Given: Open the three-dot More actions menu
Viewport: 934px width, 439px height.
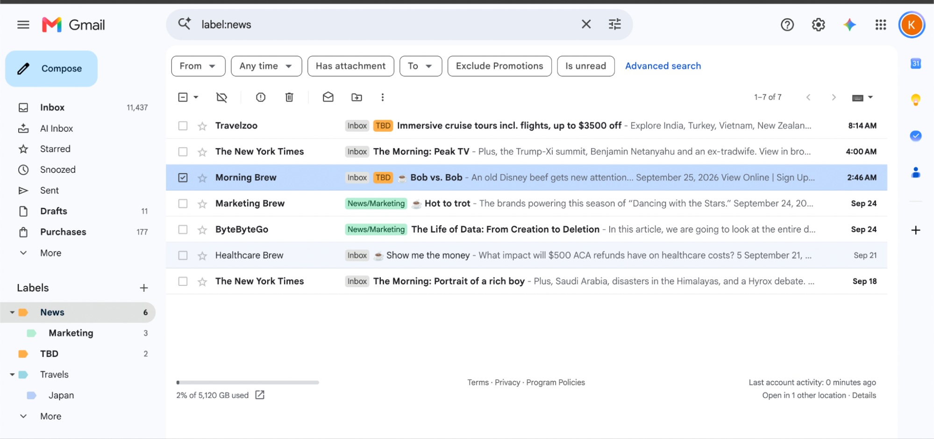Looking at the screenshot, I should pos(383,97).
